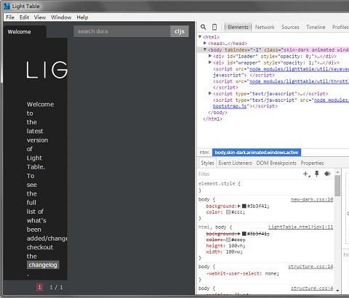
Task: Click the width: 100vw property
Action: tap(224, 252)
